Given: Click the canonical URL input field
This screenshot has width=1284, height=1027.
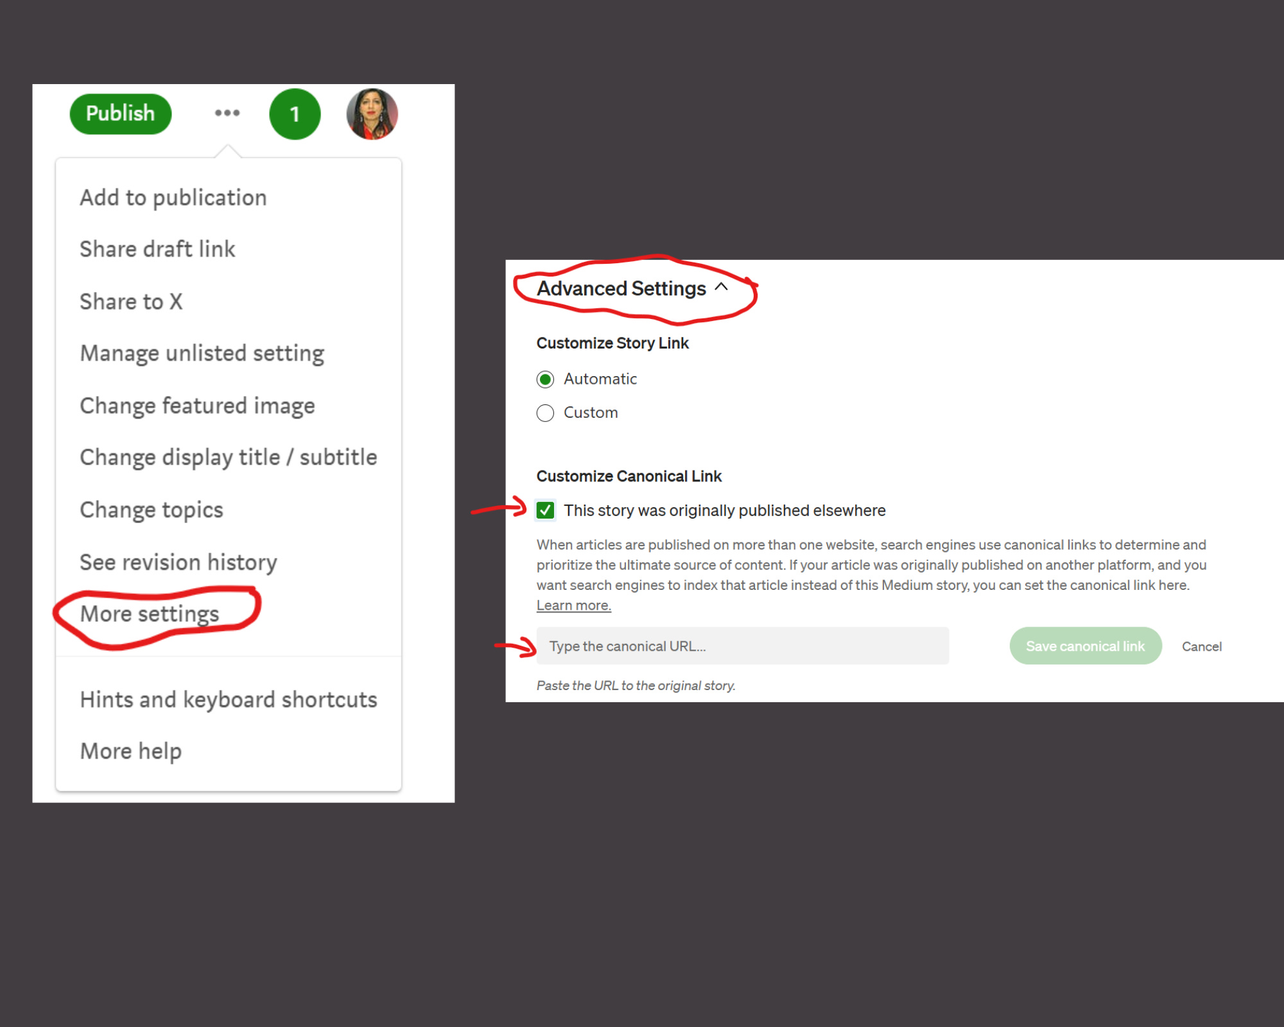Looking at the screenshot, I should (743, 646).
